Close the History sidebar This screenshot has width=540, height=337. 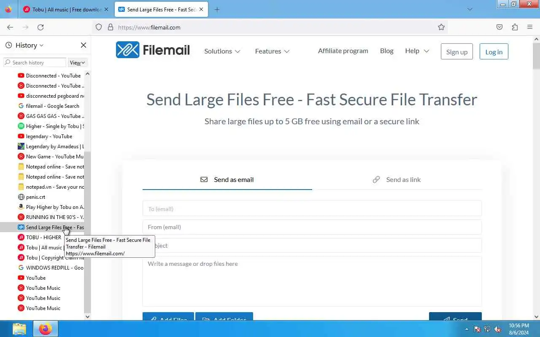(x=83, y=45)
